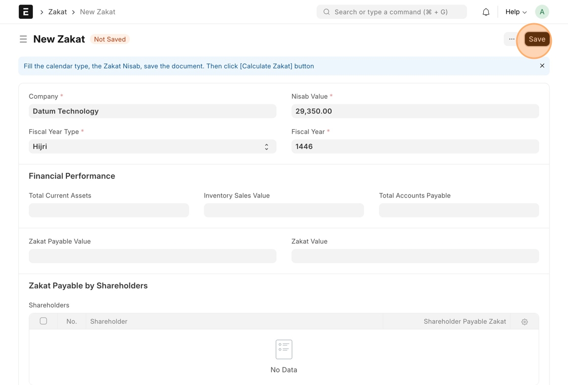Viewport: 568px width, 385px height.
Task: Open the three-dot more actions menu
Action: pyautogui.click(x=511, y=39)
